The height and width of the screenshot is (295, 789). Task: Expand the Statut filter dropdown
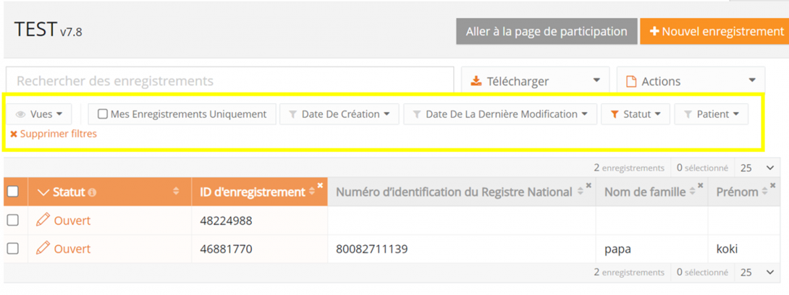point(636,114)
